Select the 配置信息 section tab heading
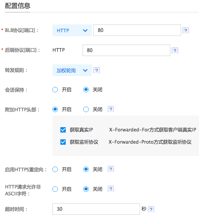The height and width of the screenshot is (218, 199). (18, 6)
